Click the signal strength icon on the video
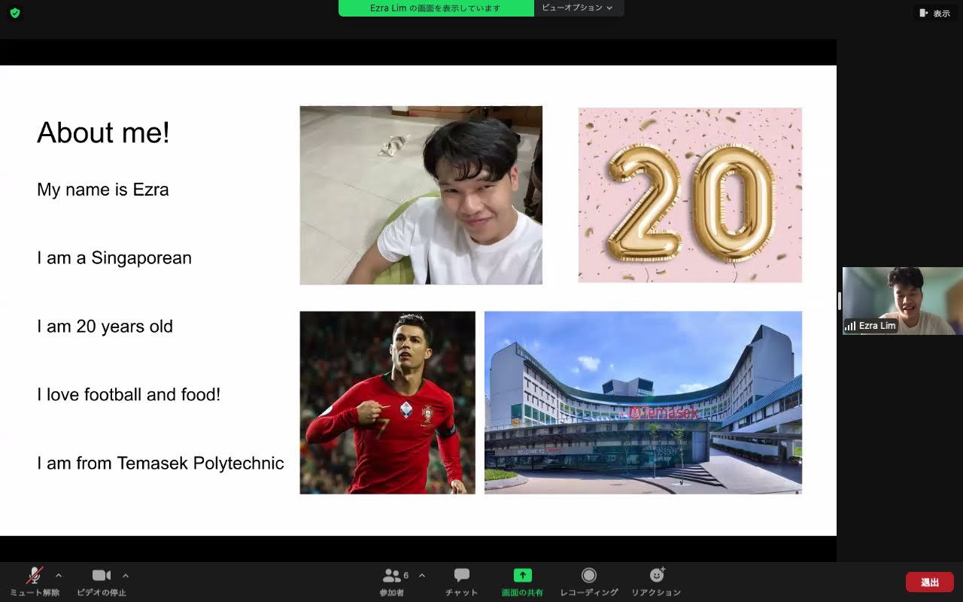This screenshot has height=602, width=963. 851,326
